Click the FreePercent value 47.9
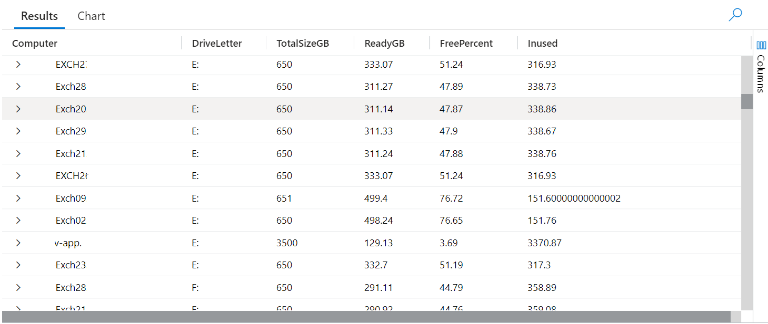Viewport: 768px width, 324px height. pos(448,131)
